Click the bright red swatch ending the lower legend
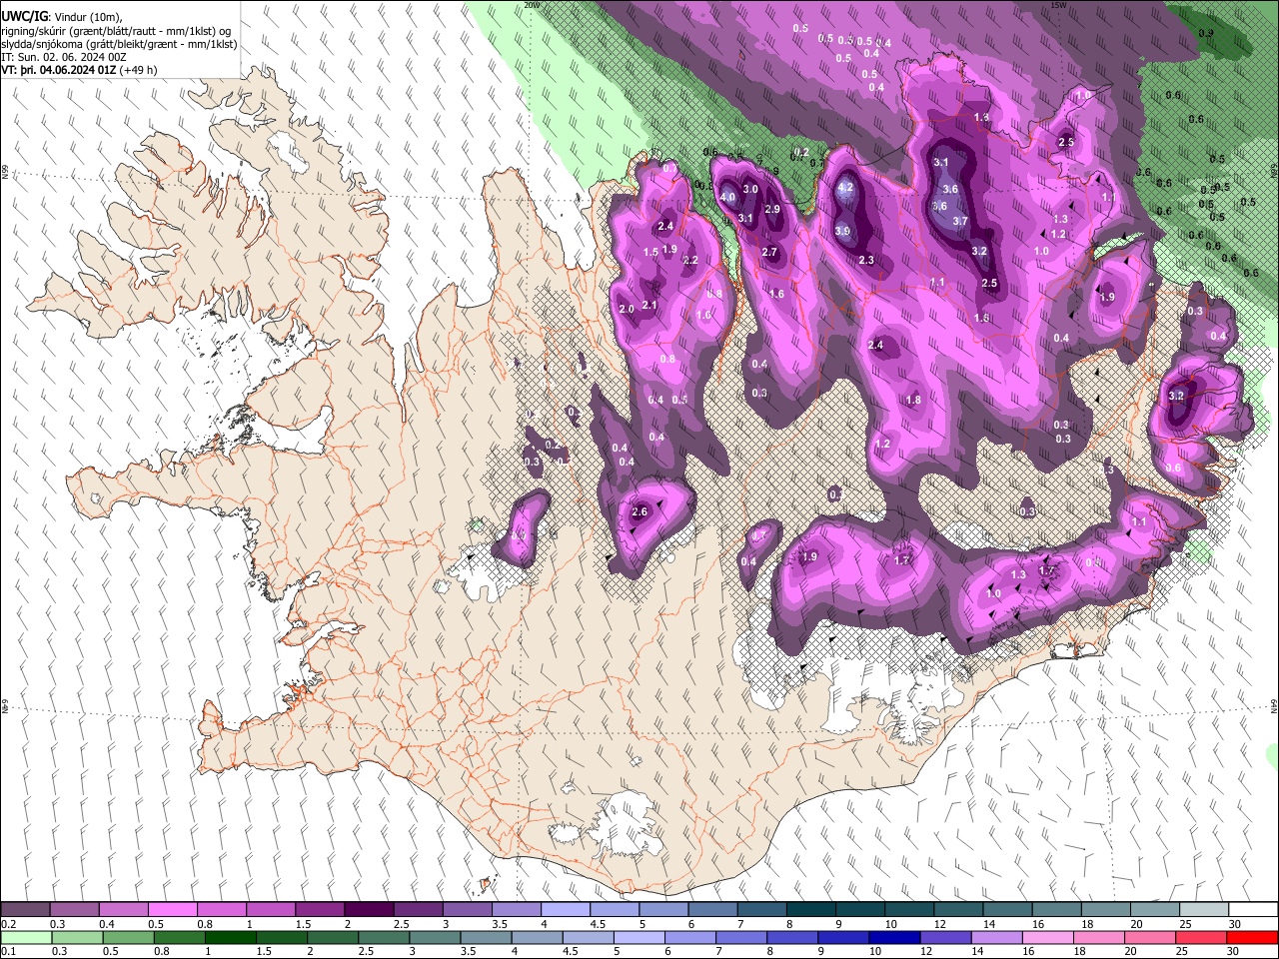 1252,938
